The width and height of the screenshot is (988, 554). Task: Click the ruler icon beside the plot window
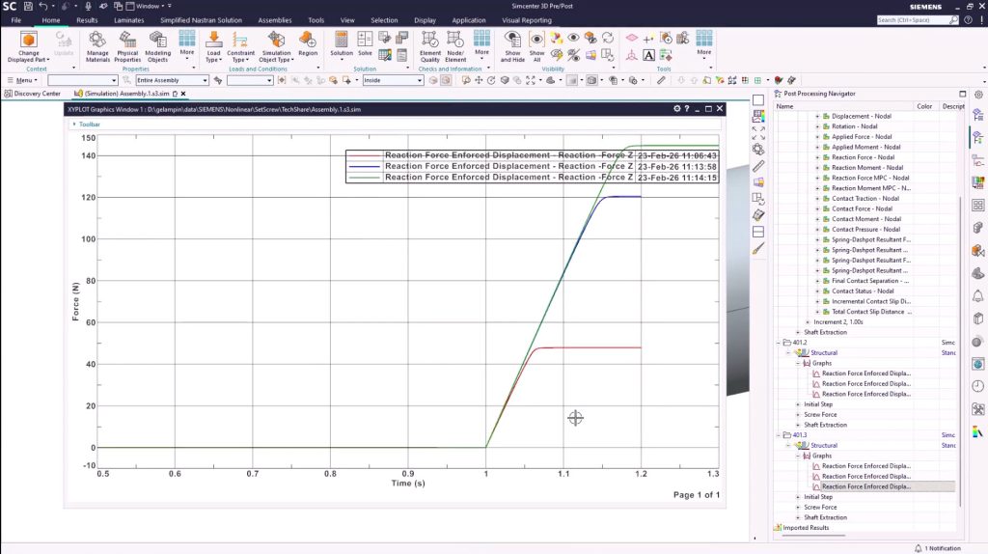[x=758, y=166]
